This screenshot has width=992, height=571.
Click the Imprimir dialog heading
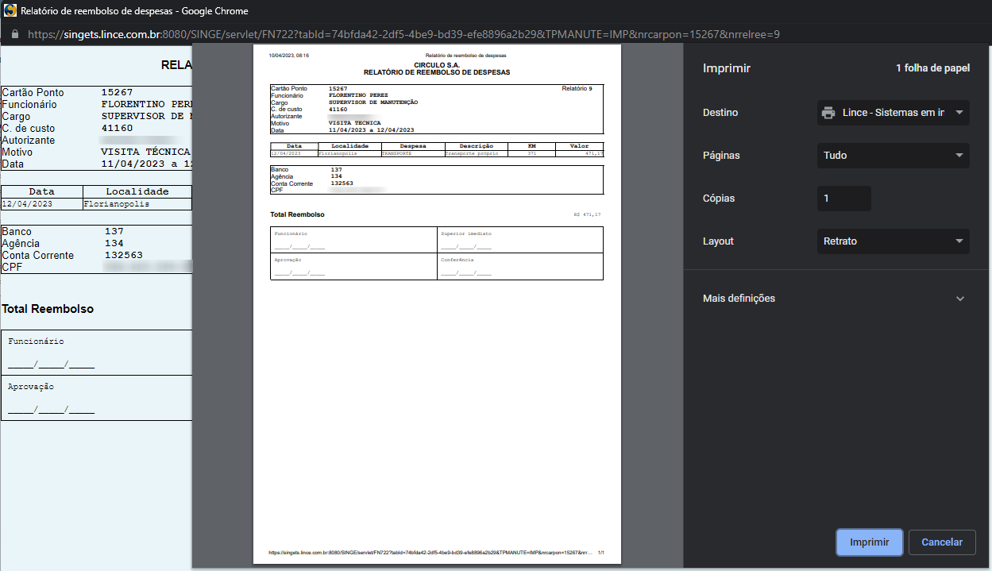(727, 68)
